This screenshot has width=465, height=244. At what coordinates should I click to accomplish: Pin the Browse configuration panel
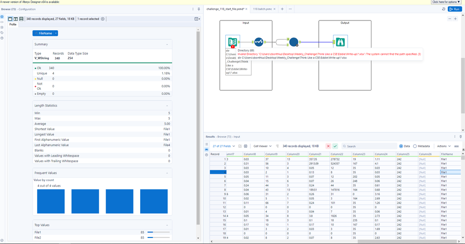pos(199,9)
